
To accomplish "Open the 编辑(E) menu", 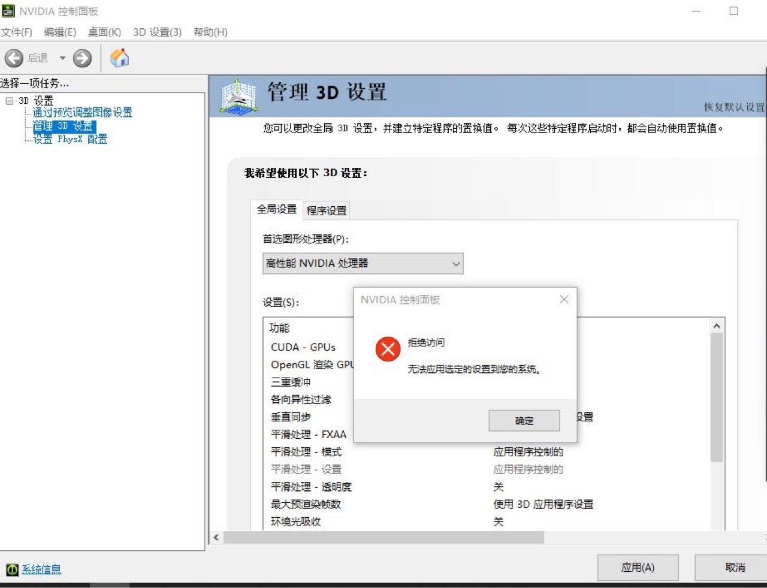I will coord(60,32).
